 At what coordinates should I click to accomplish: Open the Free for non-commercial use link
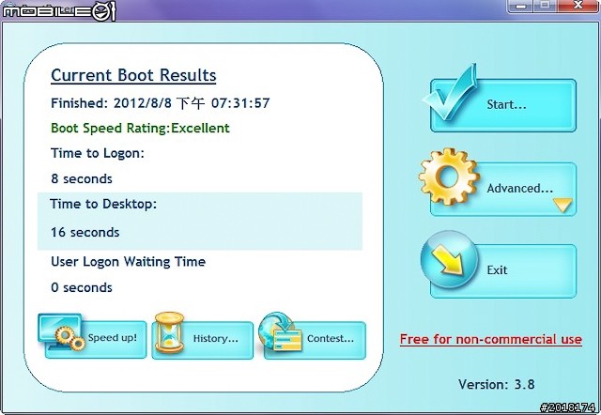point(490,339)
